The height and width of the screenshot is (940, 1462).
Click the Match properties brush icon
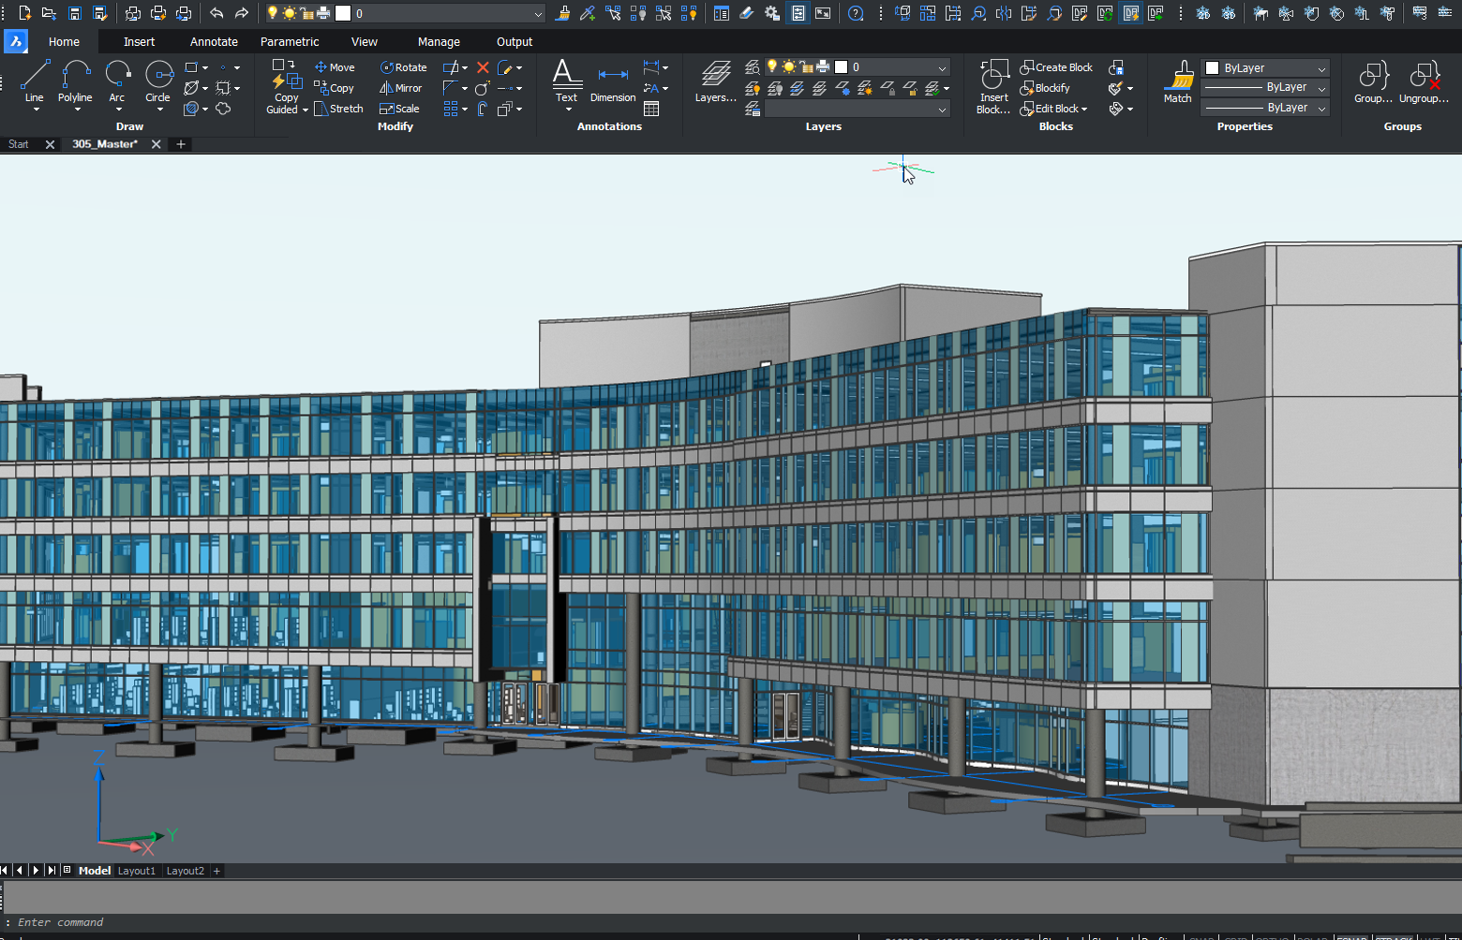click(1178, 82)
